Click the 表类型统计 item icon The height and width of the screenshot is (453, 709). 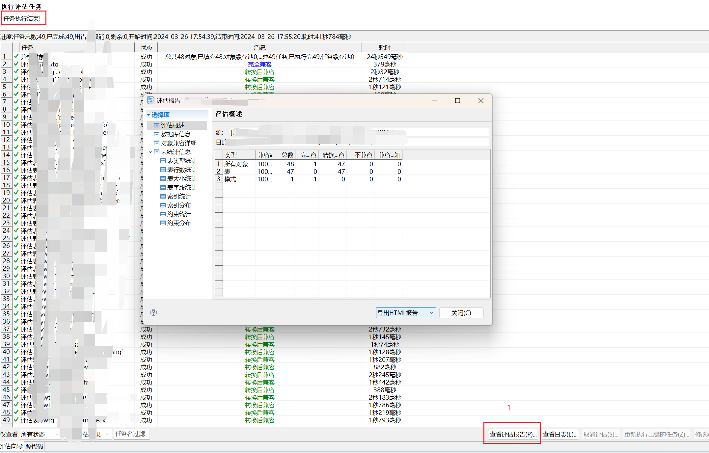coord(163,161)
